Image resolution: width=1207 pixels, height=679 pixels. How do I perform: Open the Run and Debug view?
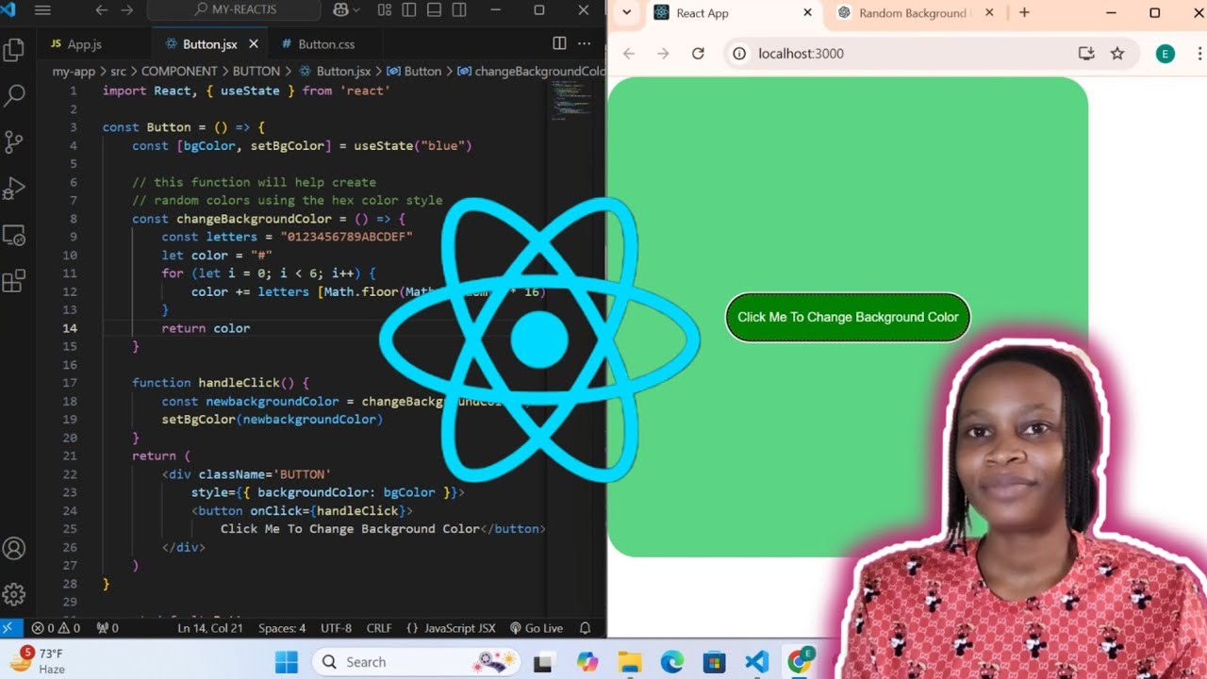(x=14, y=188)
